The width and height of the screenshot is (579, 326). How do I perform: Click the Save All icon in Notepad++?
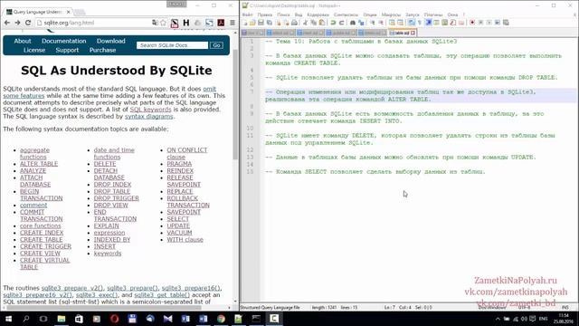pyautogui.click(x=269, y=23)
